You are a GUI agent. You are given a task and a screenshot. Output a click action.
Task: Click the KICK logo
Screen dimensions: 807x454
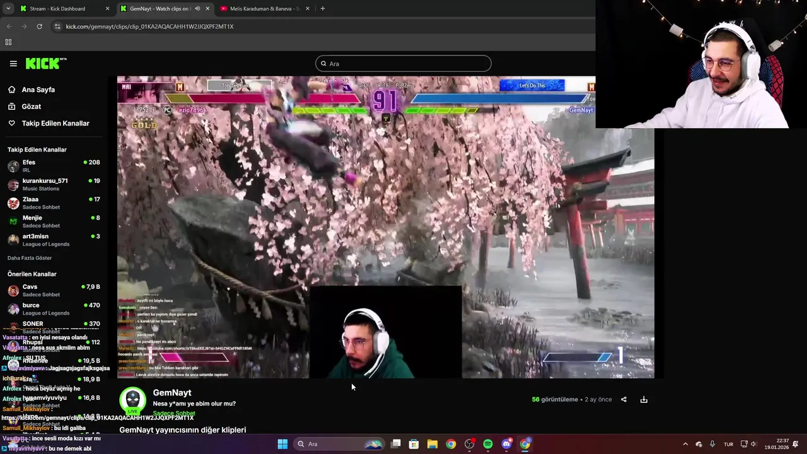click(46, 63)
